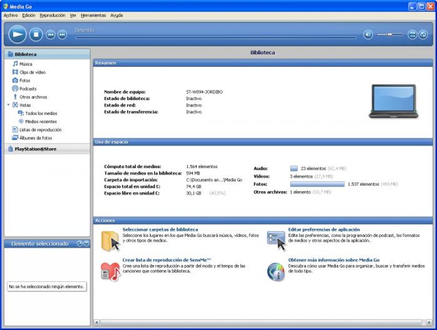This screenshot has width=437, height=330.
Task: Skip to the next track
Action: (x=62, y=35)
